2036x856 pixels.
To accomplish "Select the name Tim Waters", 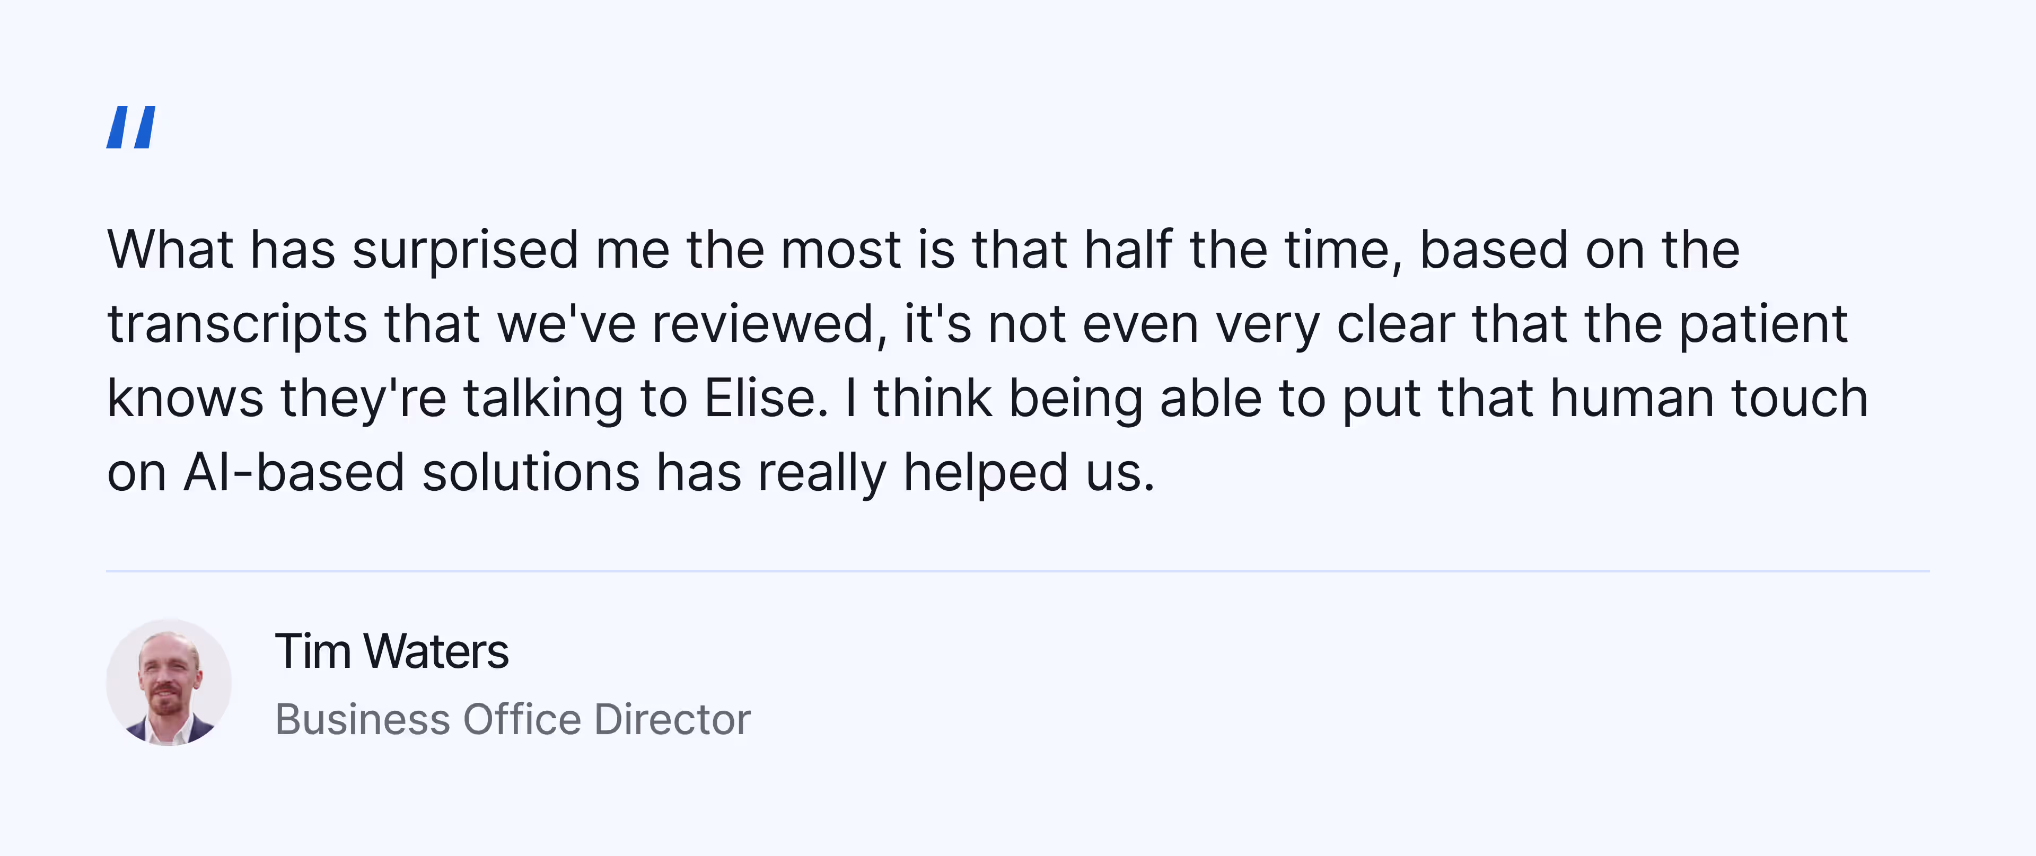I will tap(392, 652).
